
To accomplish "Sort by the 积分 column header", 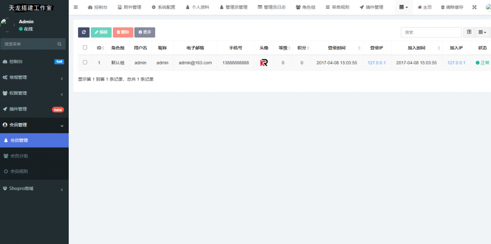I will coord(301,48).
